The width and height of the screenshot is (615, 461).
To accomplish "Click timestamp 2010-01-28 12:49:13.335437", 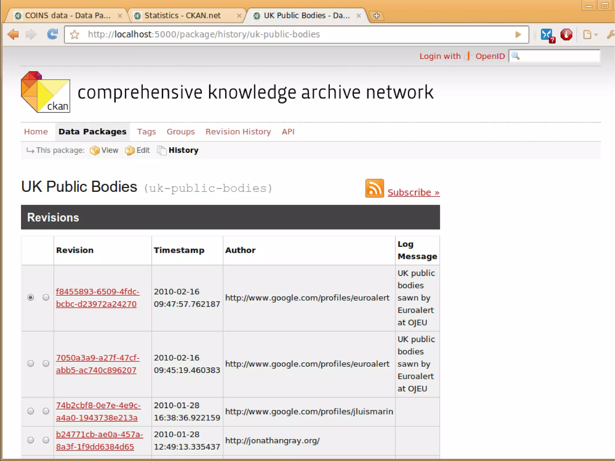I will tap(187, 441).
